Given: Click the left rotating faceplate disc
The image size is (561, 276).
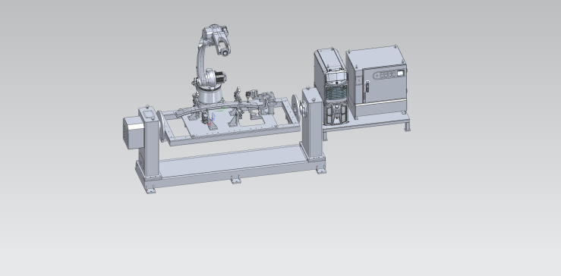Looking at the screenshot, I should 161,125.
